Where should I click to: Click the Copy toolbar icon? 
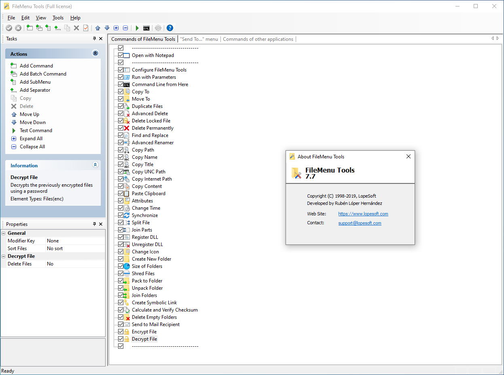[x=67, y=28]
